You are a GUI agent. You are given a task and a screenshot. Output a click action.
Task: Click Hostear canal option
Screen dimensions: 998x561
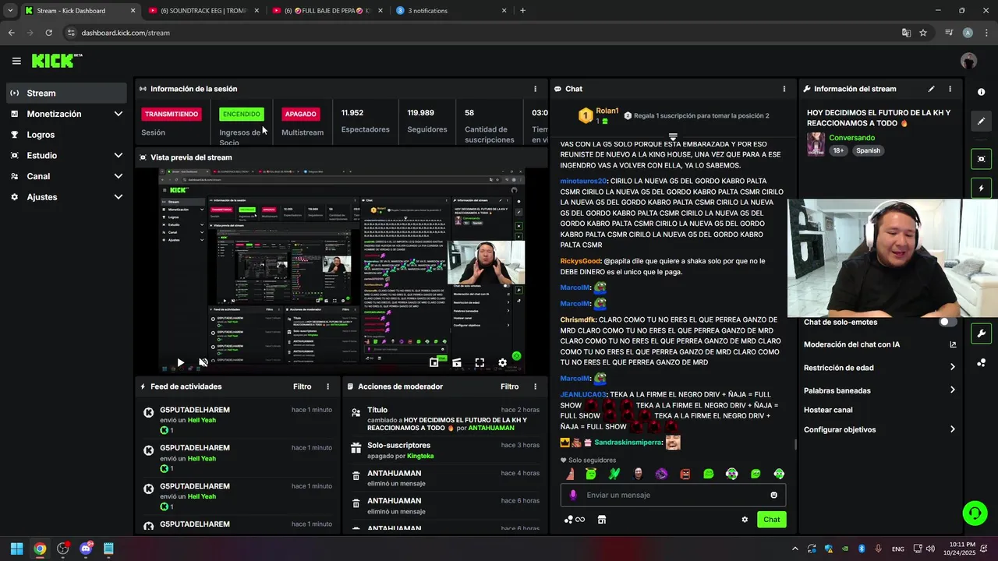click(828, 410)
